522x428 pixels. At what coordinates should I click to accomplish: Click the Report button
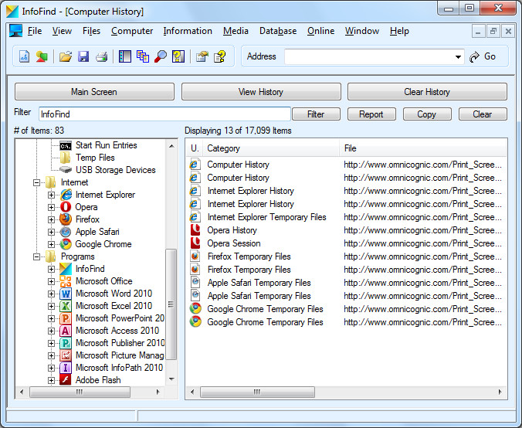371,114
